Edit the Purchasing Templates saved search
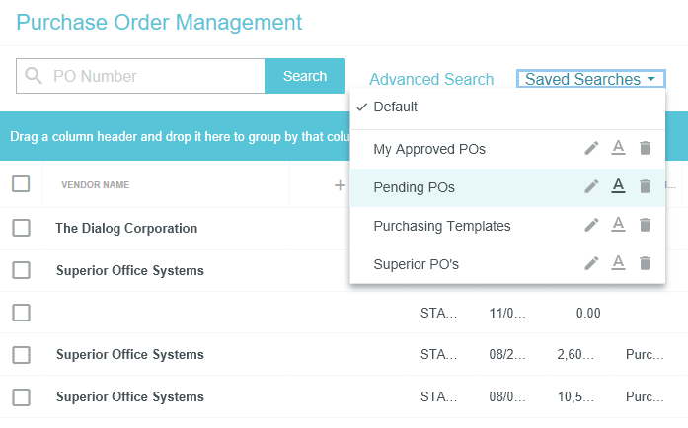Image resolution: width=688 pixels, height=428 pixels. pyautogui.click(x=591, y=226)
